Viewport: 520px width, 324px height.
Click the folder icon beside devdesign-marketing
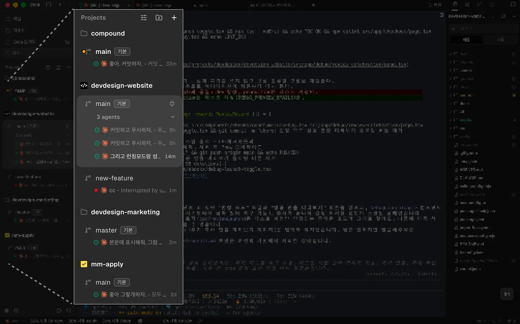tap(84, 212)
